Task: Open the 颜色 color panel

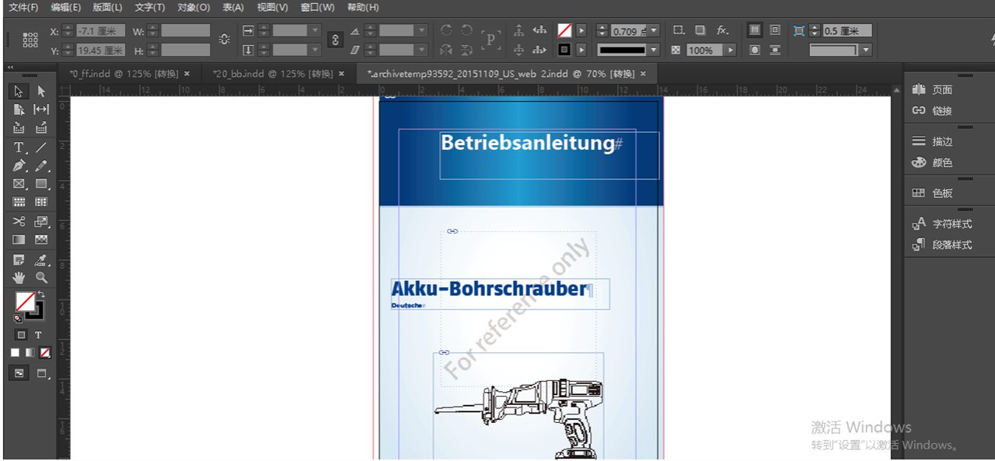Action: coord(942,163)
